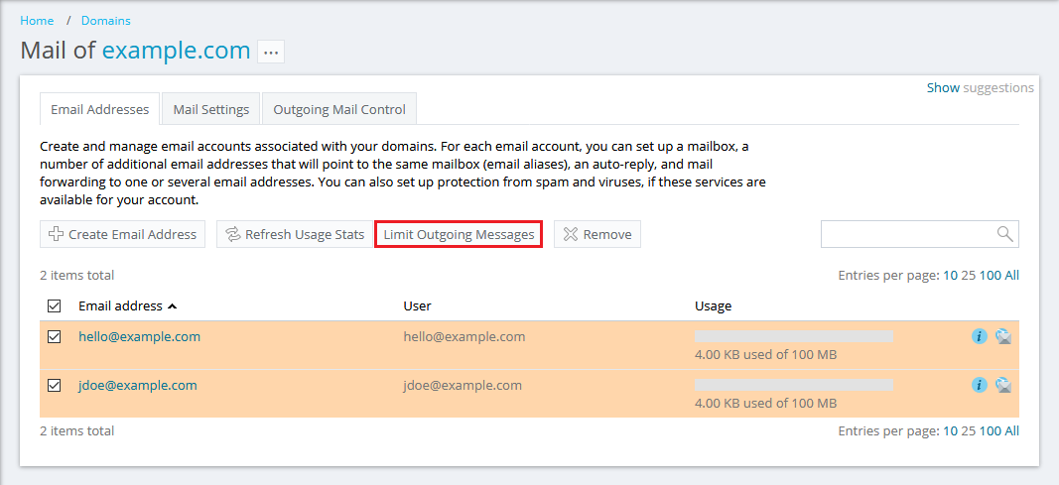
Task: Switch to Mail Settings tab
Action: point(211,109)
